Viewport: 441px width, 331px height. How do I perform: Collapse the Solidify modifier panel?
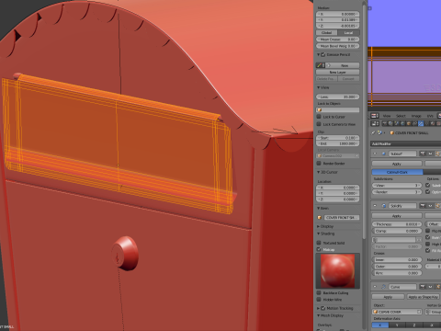coord(375,206)
